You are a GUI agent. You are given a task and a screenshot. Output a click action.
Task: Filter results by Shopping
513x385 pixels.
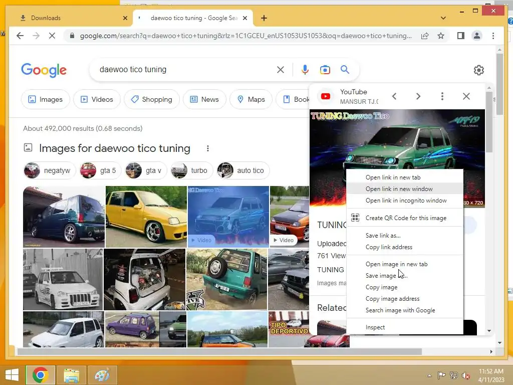[x=152, y=99]
